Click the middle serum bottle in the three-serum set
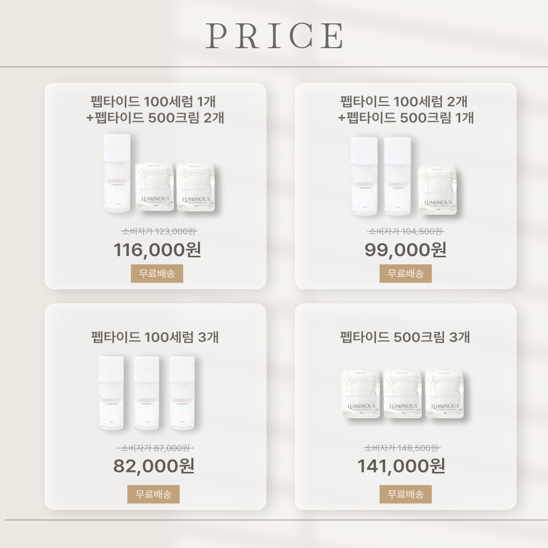This screenshot has height=548, width=548. [x=147, y=393]
